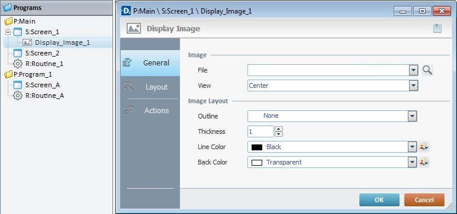Click the magnifier browse icon next to File
The width and height of the screenshot is (457, 214).
point(427,70)
